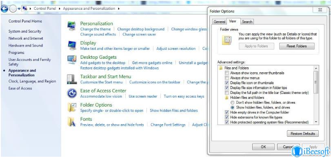The image size is (331, 158).
Task: Click the Advanced settings scroll up arrow
Action: click(316, 68)
